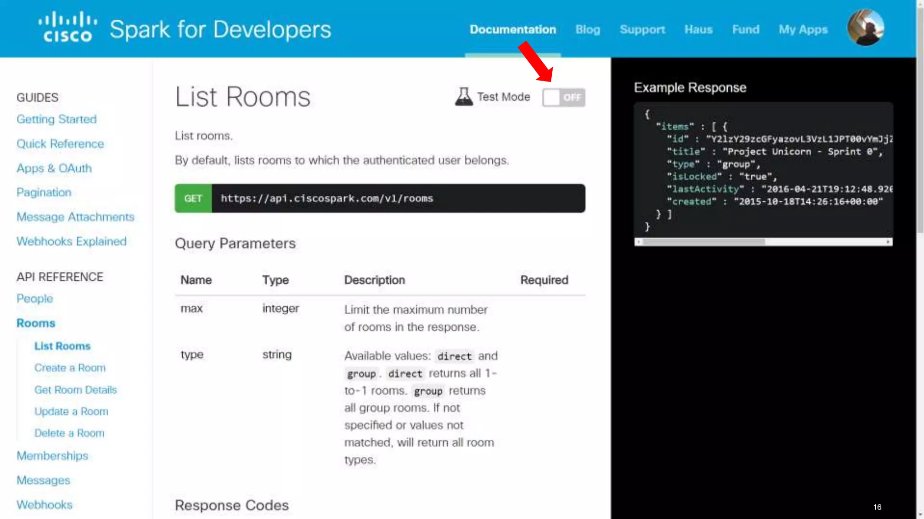Screen dimensions: 924x519
Task: Open the user profile avatar
Action: click(x=865, y=28)
